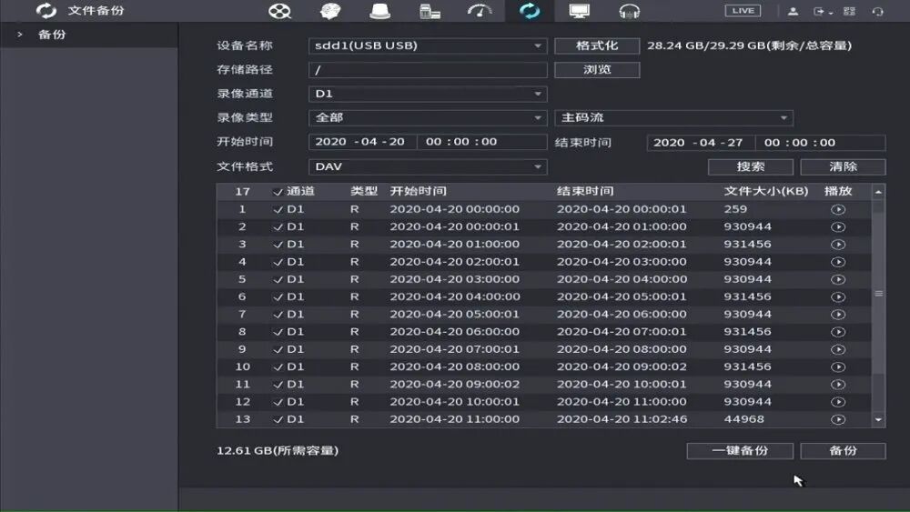Click the file list scrollbar thumb

pos(879,294)
